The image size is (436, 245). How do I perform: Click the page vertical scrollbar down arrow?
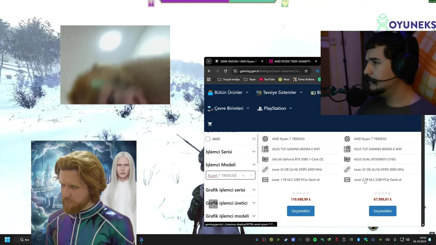423,225
